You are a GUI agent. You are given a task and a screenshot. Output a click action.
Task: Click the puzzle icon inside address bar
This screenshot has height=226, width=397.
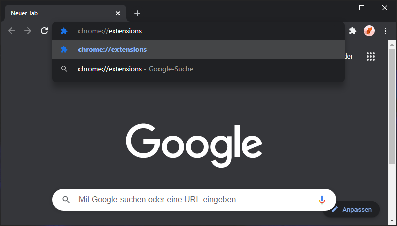coord(64,31)
